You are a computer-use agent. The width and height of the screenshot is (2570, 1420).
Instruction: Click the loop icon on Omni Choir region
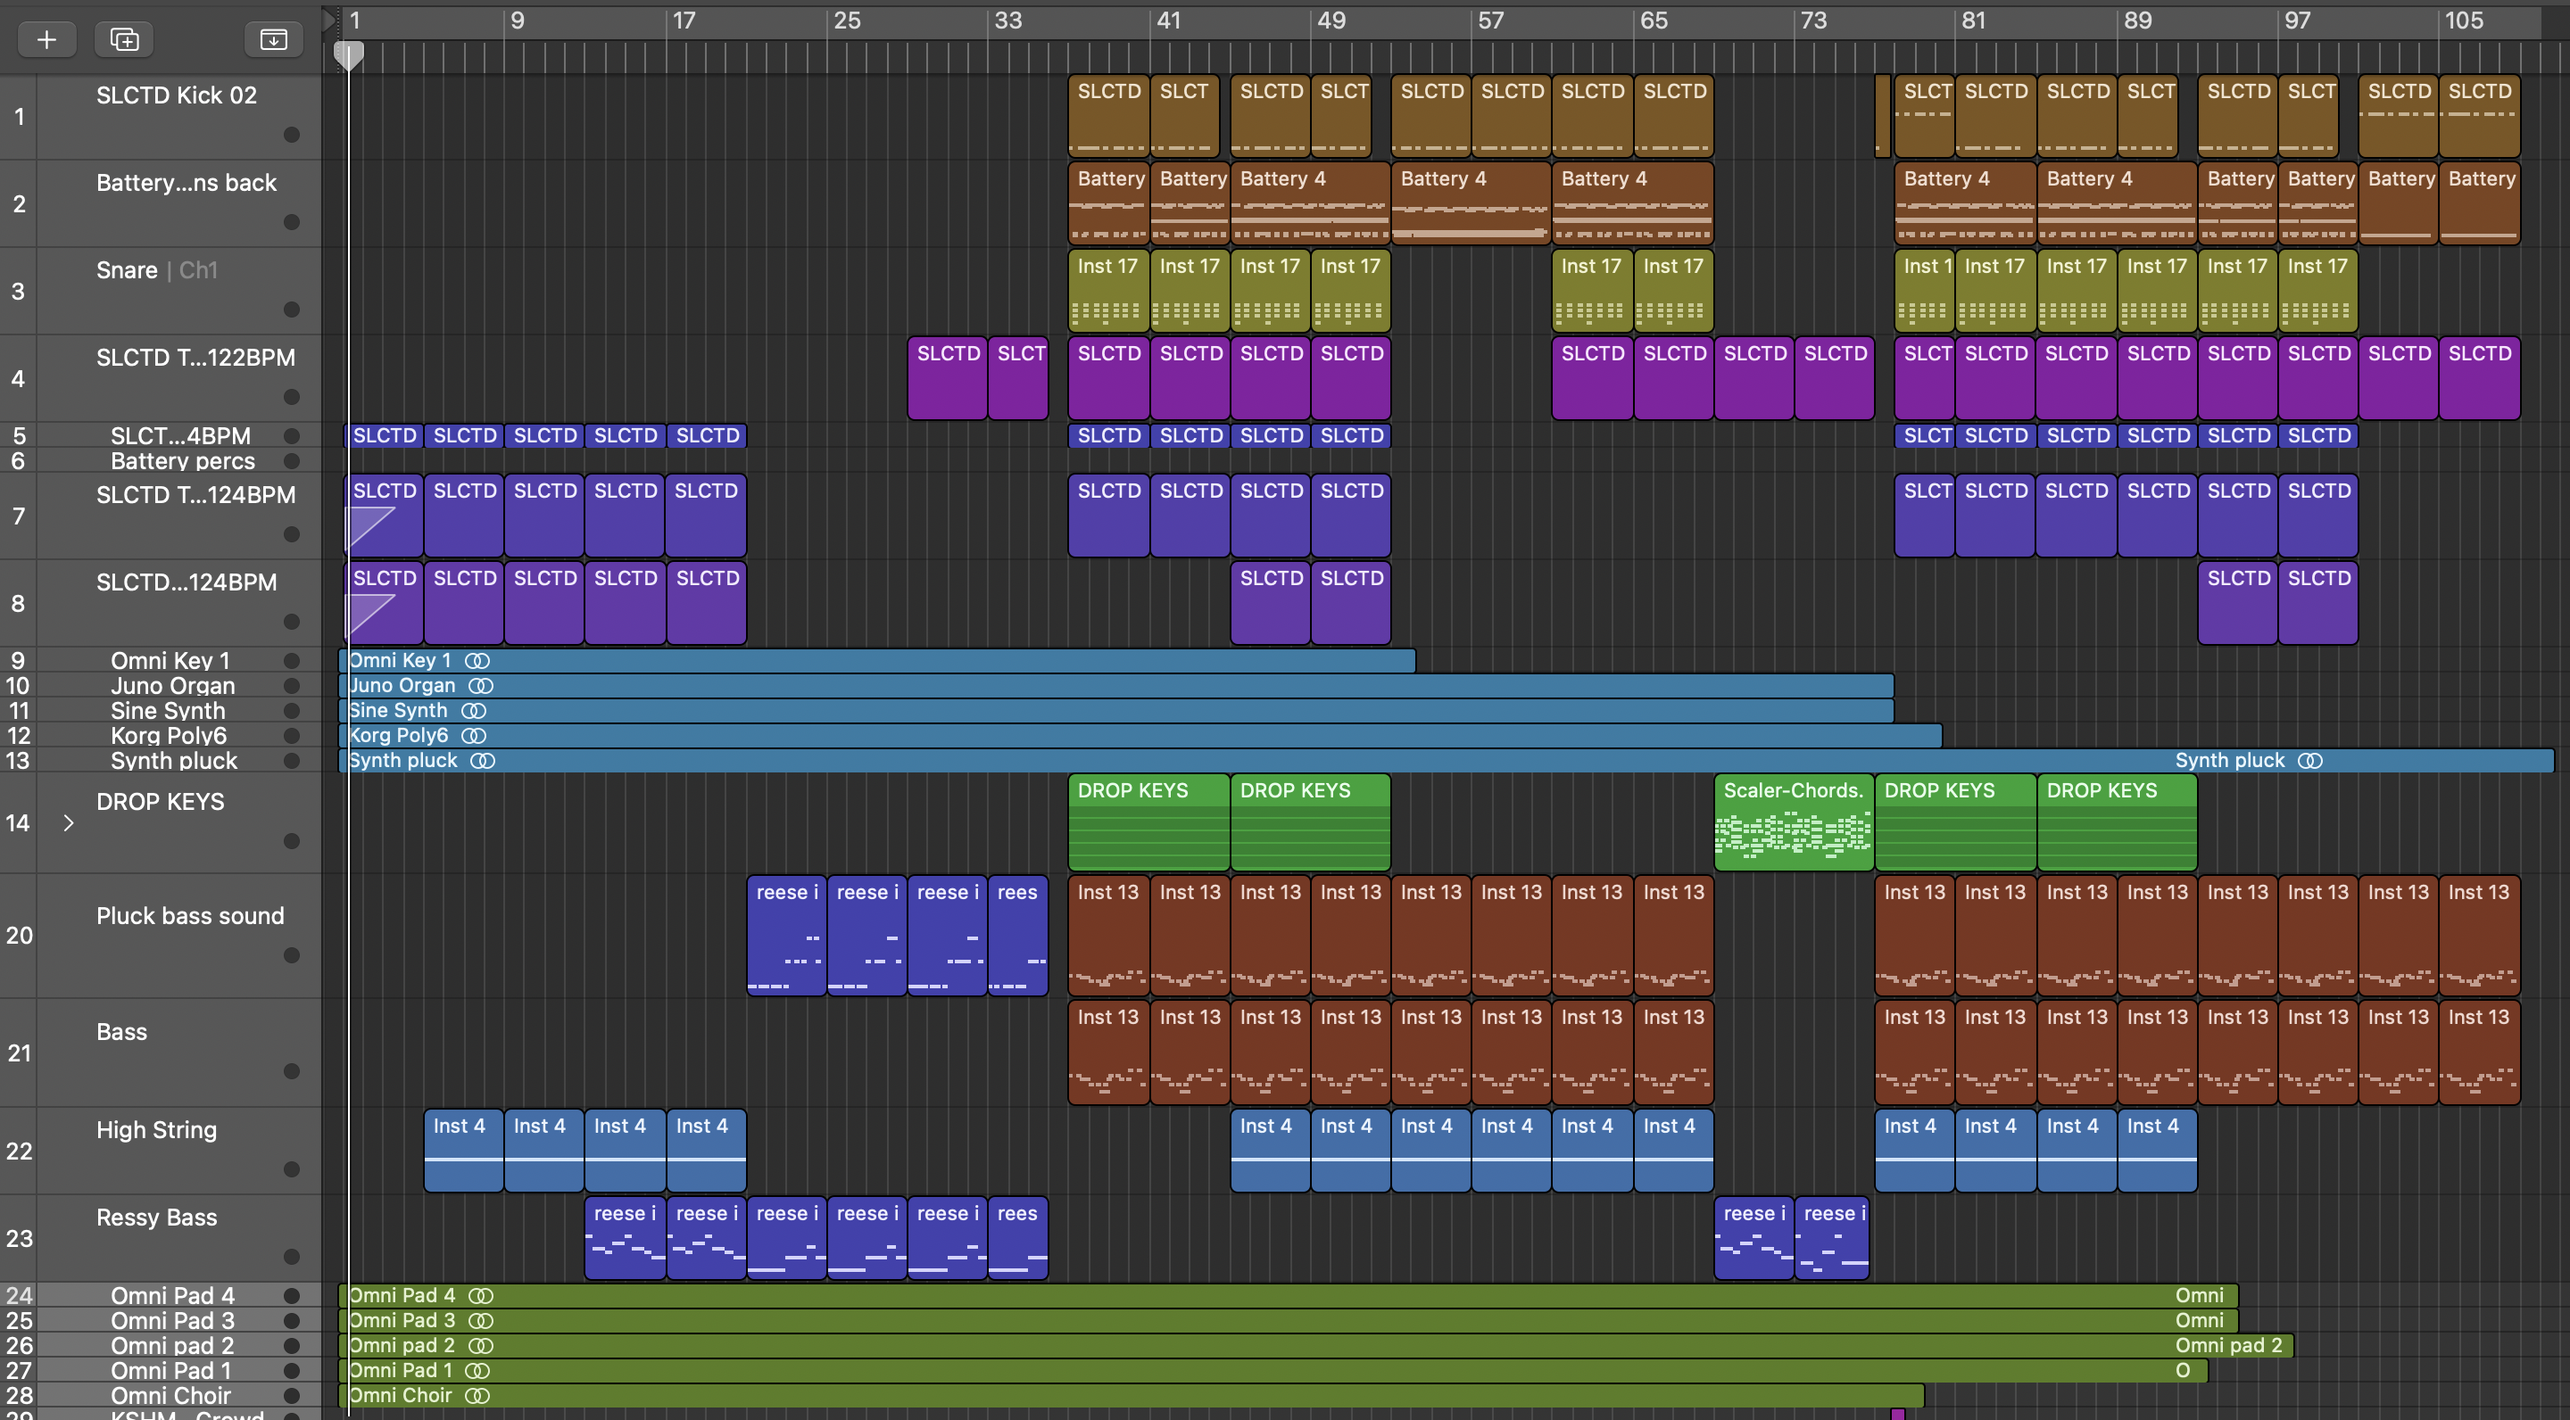click(x=478, y=1395)
